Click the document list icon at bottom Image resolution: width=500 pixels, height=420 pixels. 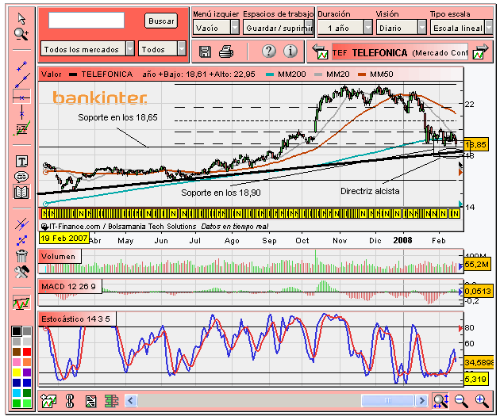90,401
